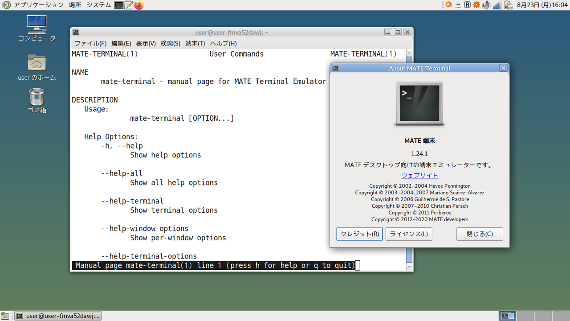
Task: Click the large terminal logo in the About dialog
Action: tap(419, 103)
